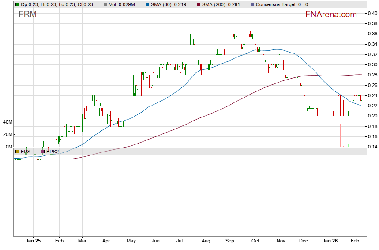This screenshot has height=250, width=379.
Task: Select the SMA (60): 0.219 legend text
Action: (172, 4)
